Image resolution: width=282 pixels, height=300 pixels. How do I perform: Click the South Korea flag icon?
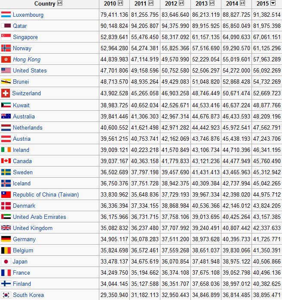pos(6,295)
